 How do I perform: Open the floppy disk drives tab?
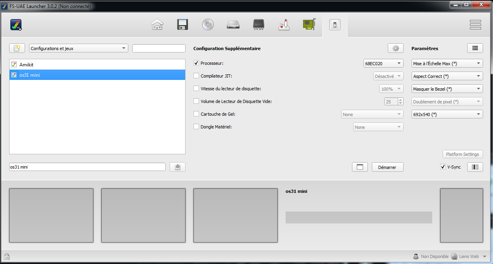pyautogui.click(x=182, y=25)
